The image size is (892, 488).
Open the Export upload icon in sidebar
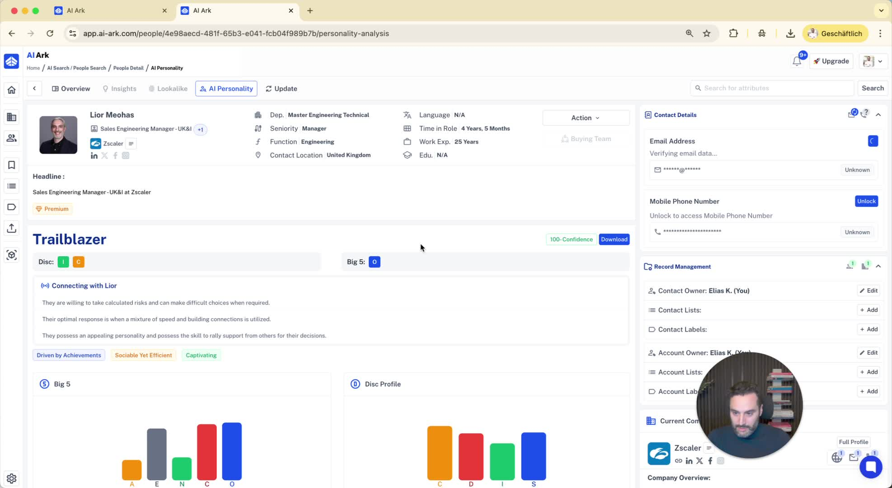[12, 228]
